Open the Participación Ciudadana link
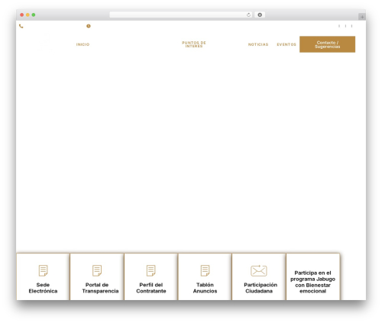This screenshot has width=382, height=323. tap(261, 288)
